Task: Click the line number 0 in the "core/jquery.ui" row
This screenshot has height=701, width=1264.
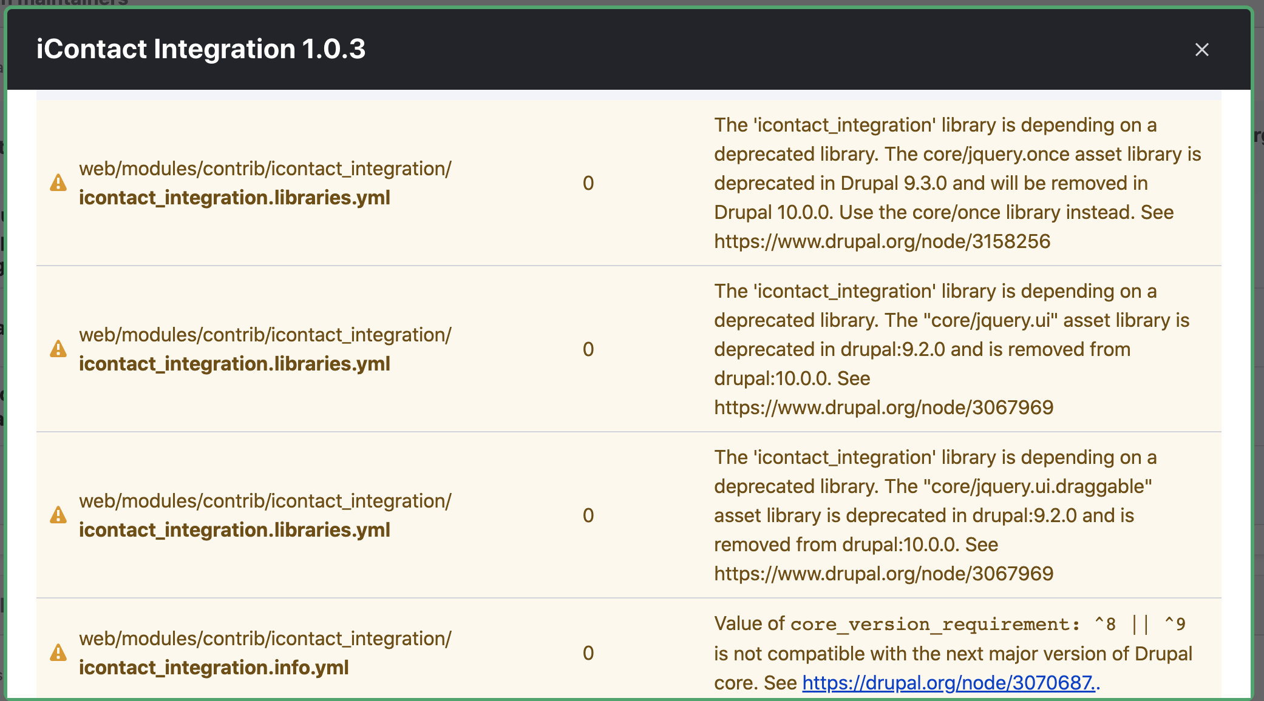Action: point(588,349)
